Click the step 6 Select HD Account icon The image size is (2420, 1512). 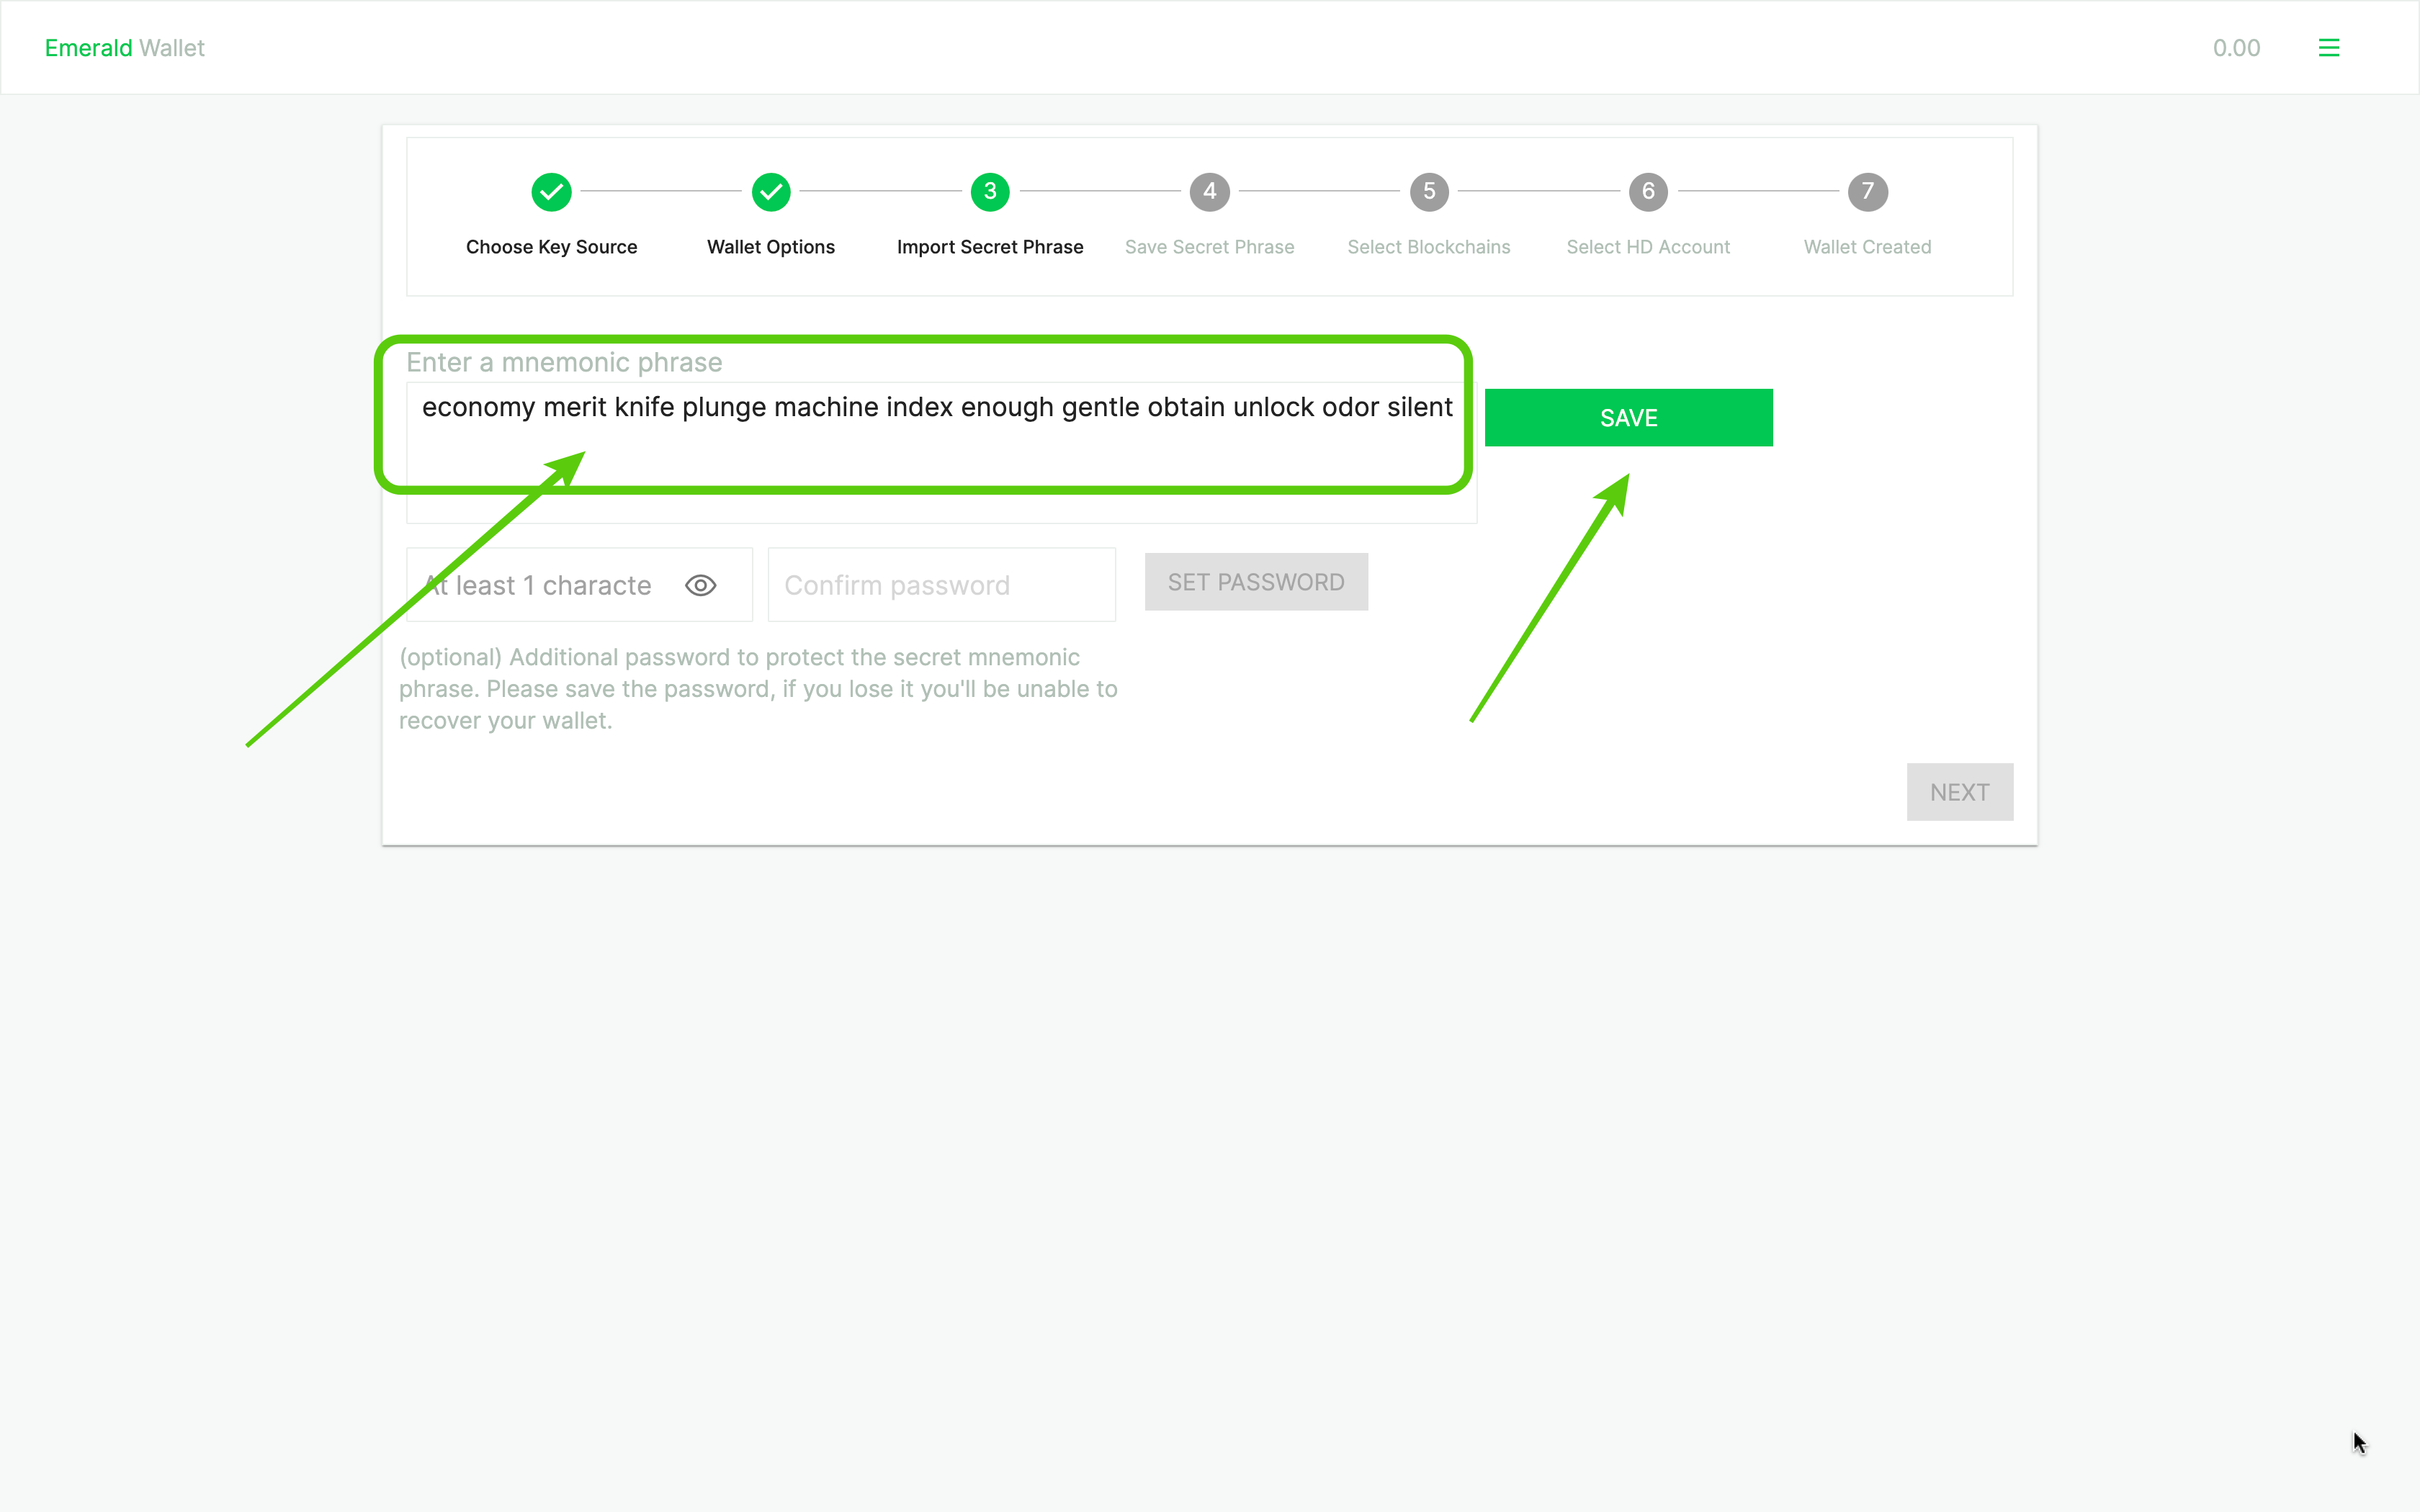click(x=1648, y=190)
